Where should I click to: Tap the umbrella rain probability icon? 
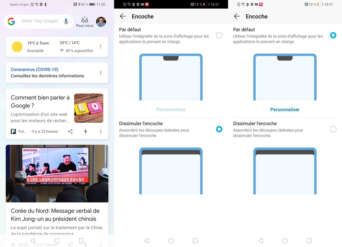(62, 51)
